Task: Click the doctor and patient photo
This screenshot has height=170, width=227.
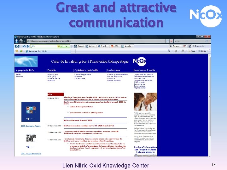Action: tap(145, 102)
